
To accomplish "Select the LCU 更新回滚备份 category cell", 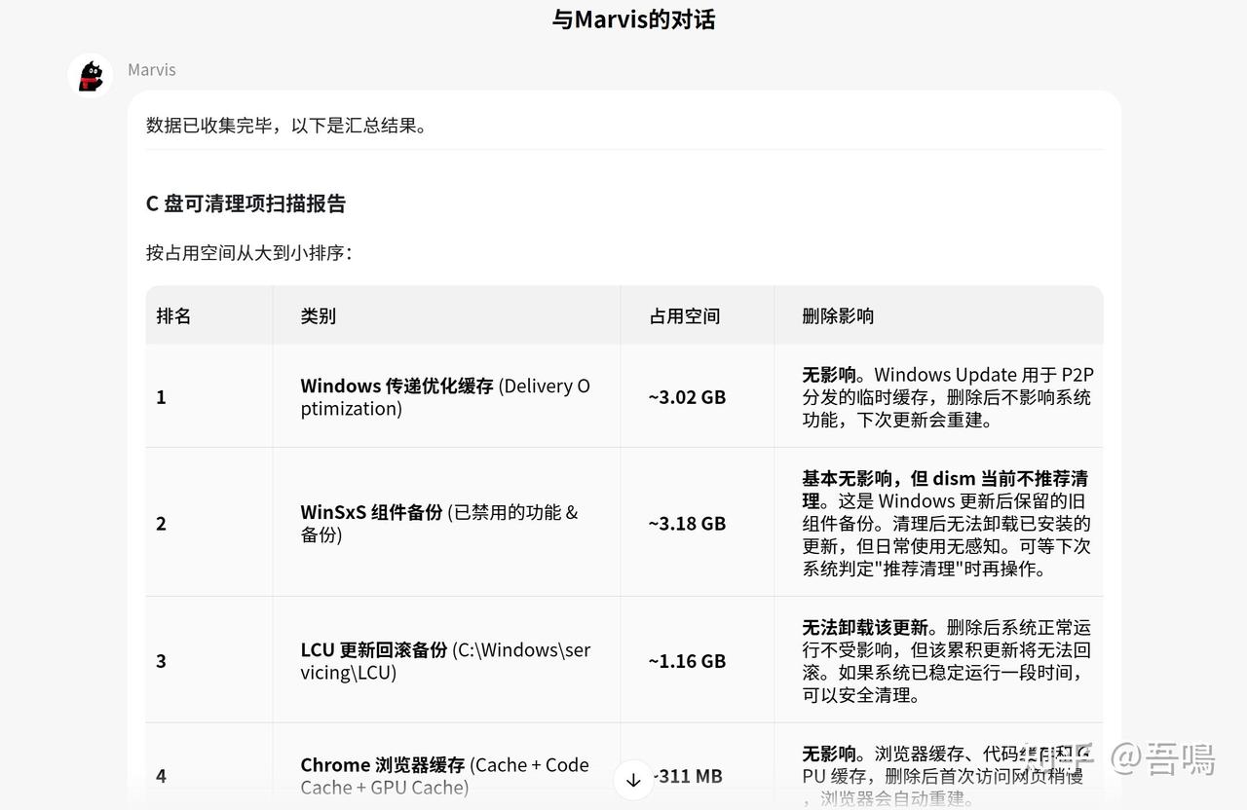I will 445,661.
